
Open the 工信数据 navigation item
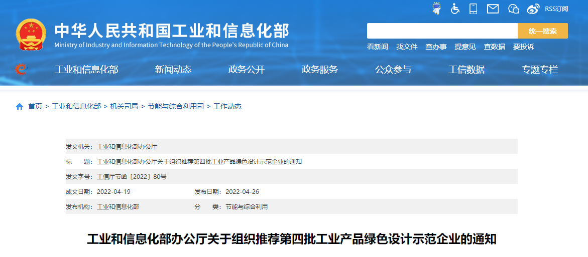(466, 70)
